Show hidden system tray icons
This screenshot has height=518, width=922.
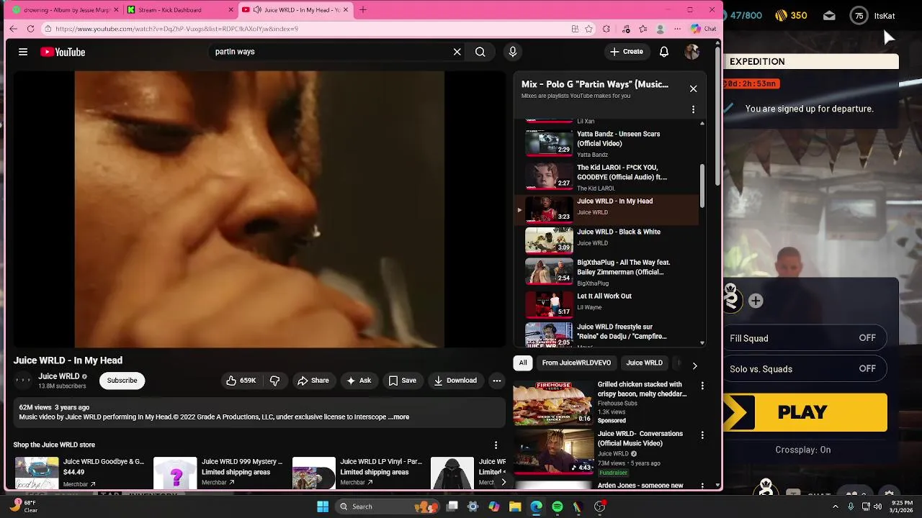(x=836, y=506)
